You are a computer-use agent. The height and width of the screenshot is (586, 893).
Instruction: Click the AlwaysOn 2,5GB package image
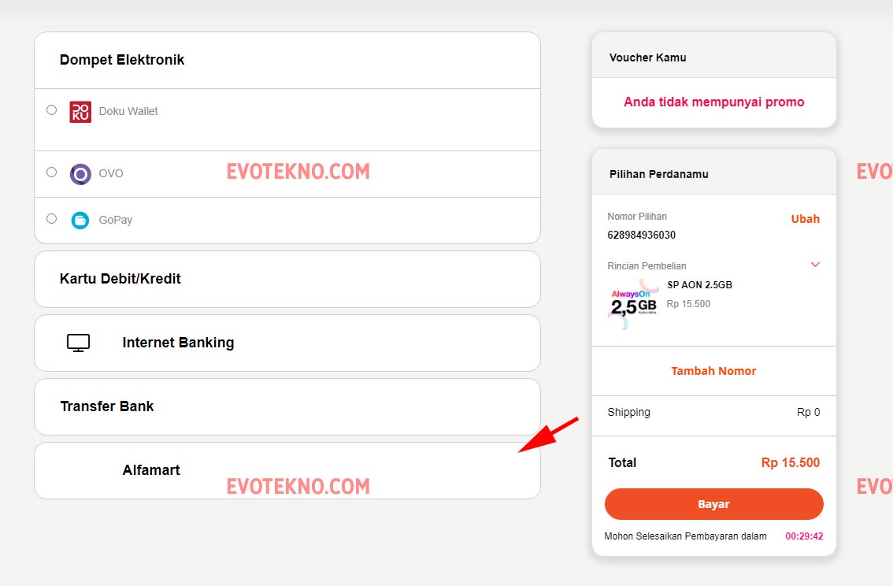pyautogui.click(x=634, y=304)
